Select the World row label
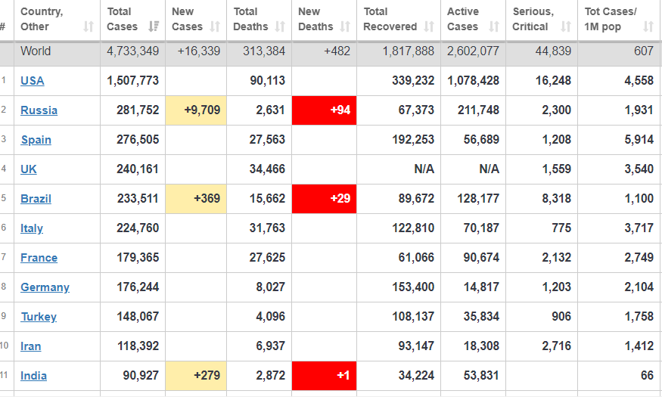 36,51
